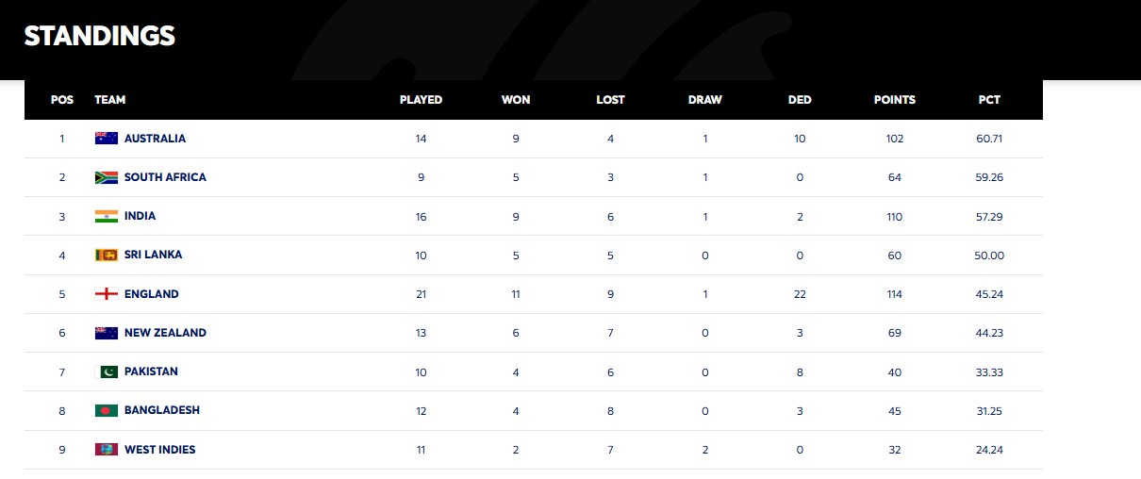The image size is (1141, 479).
Task: Open the South Africa team link
Action: [x=165, y=177]
